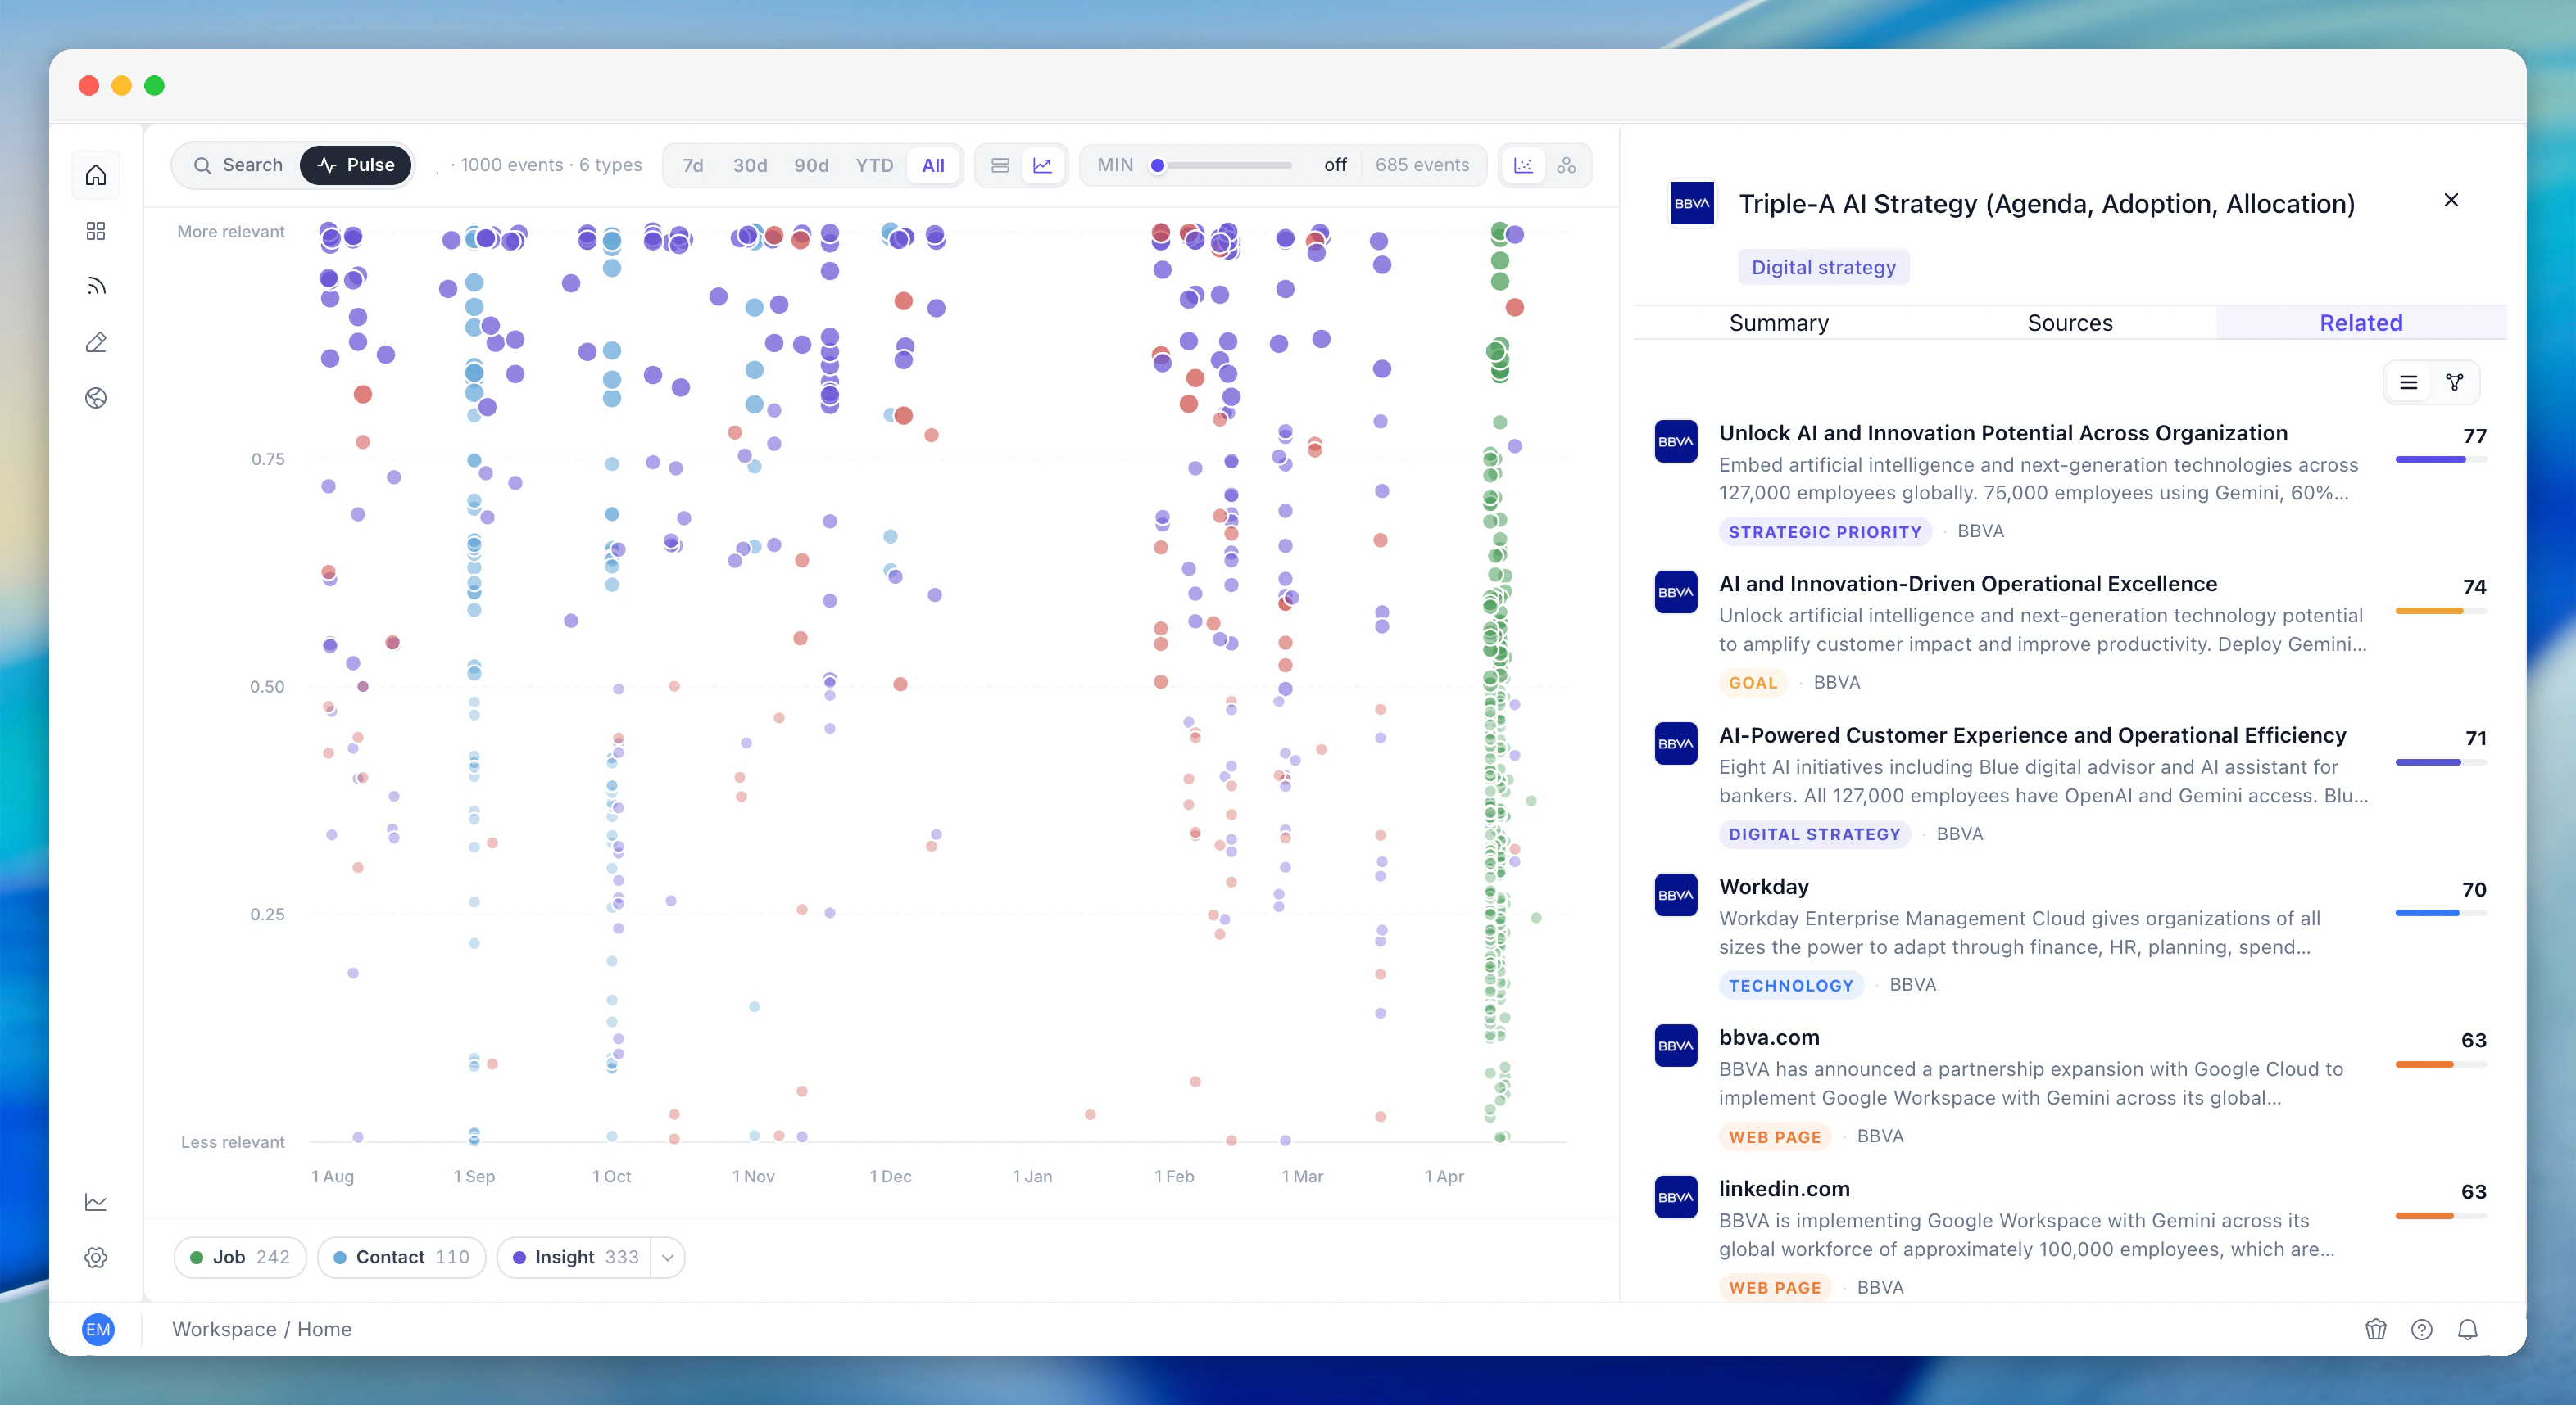Open the Related tab
The image size is (2576, 1405).
2361,323
